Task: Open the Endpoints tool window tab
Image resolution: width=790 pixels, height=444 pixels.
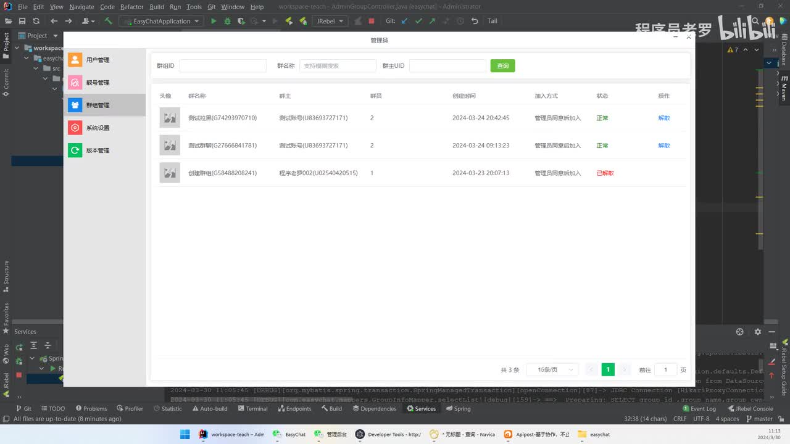Action: click(294, 409)
